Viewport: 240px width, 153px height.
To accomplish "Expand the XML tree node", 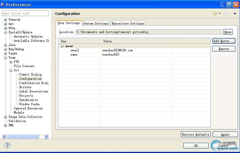I will [x=6, y=125].
